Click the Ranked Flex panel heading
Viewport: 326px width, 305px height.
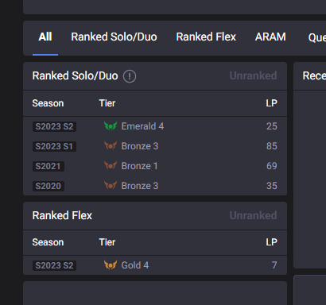(x=62, y=215)
